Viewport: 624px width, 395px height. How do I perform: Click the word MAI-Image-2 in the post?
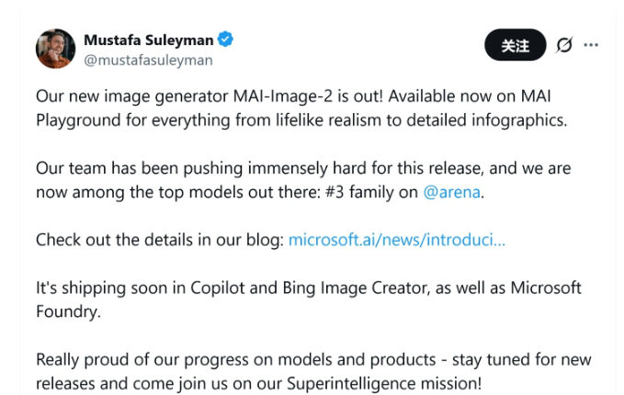(262, 96)
